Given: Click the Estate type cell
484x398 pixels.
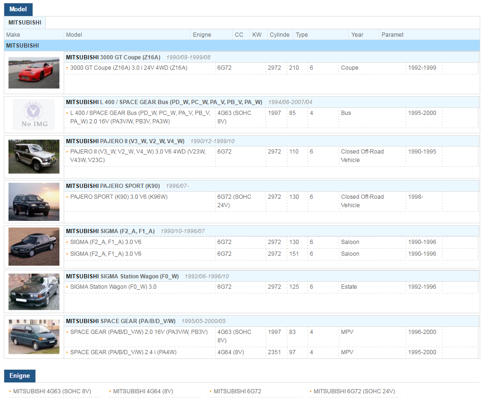Looking at the screenshot, I should tap(349, 287).
